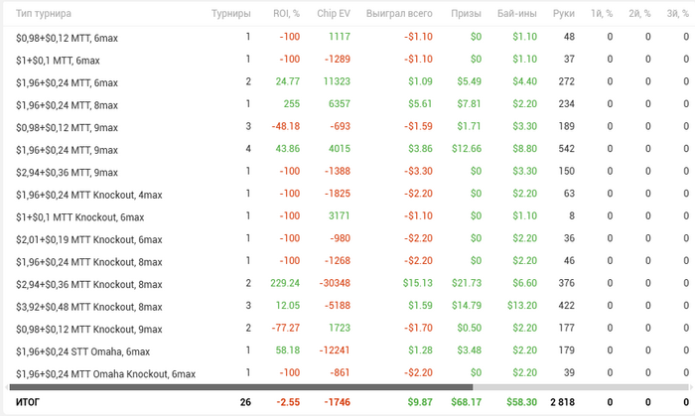
Task: Select the $0,98+$0,12 MTT, 6max row
Action: click(x=67, y=37)
